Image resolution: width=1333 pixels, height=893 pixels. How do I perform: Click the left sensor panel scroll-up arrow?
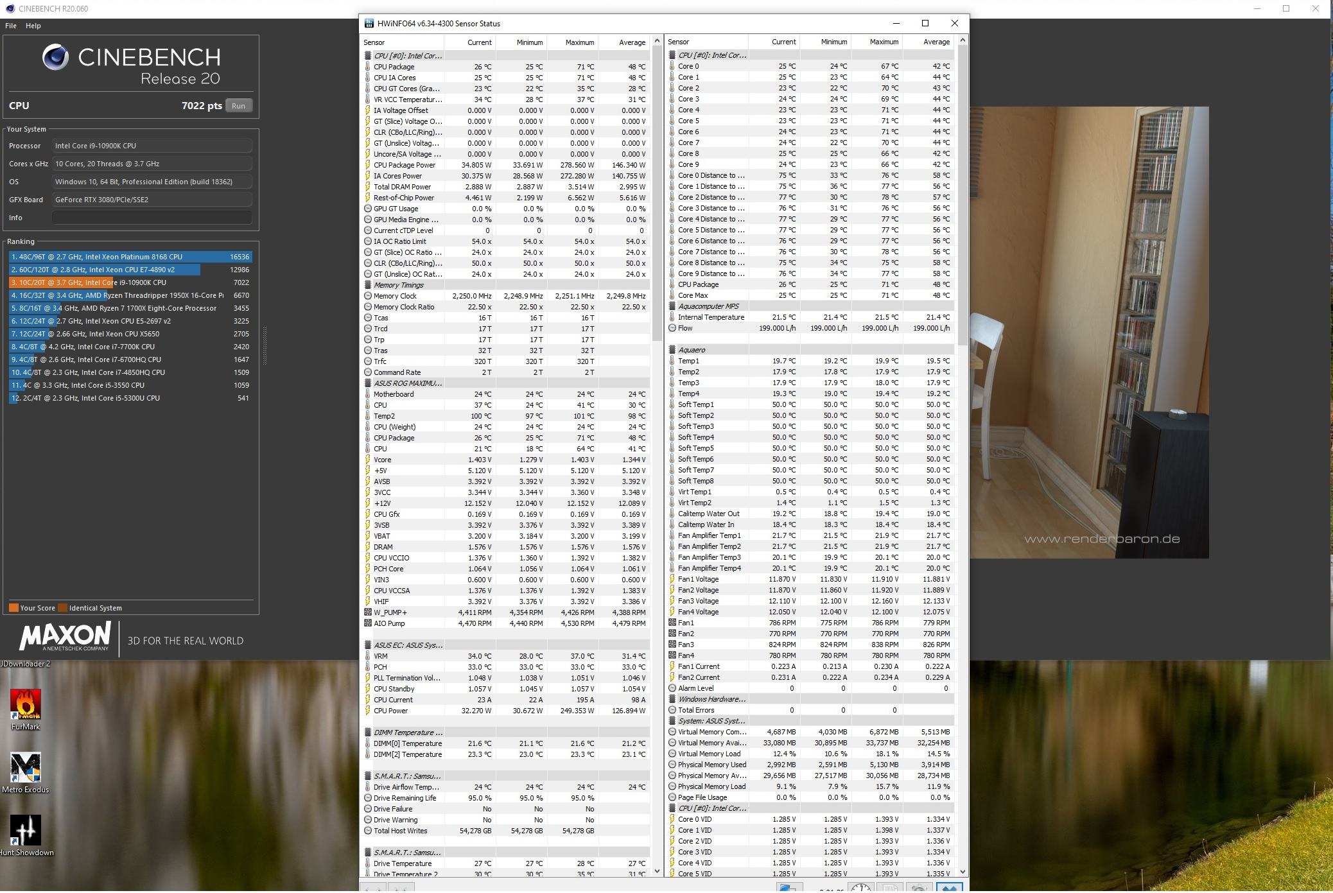pos(657,42)
